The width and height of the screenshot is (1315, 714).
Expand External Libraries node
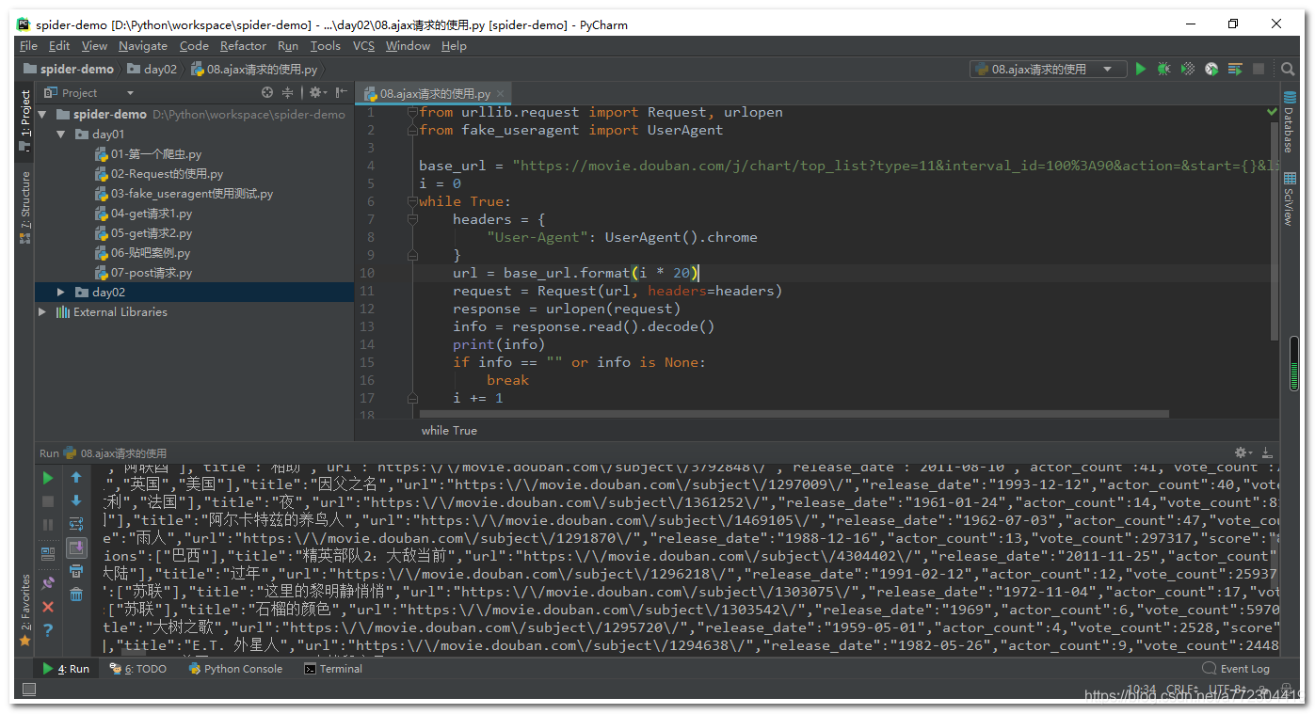pos(42,311)
